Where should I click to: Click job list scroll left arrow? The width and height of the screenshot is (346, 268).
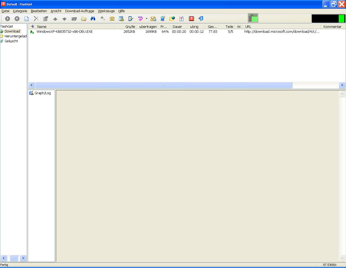pyautogui.click(x=32, y=85)
